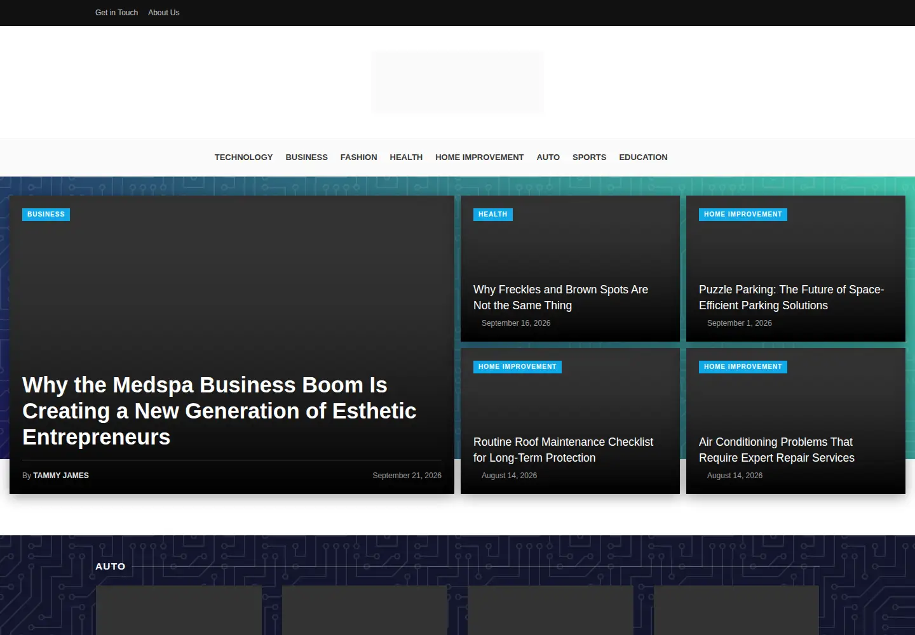Click August 14, 2026 under Air Conditioning

(x=735, y=476)
